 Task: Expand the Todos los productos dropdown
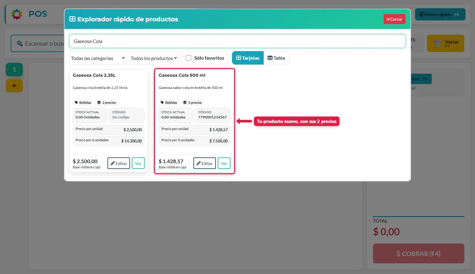[153, 58]
